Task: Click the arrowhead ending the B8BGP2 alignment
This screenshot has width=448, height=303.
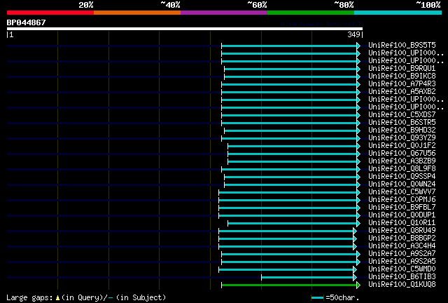Action: pos(355,238)
